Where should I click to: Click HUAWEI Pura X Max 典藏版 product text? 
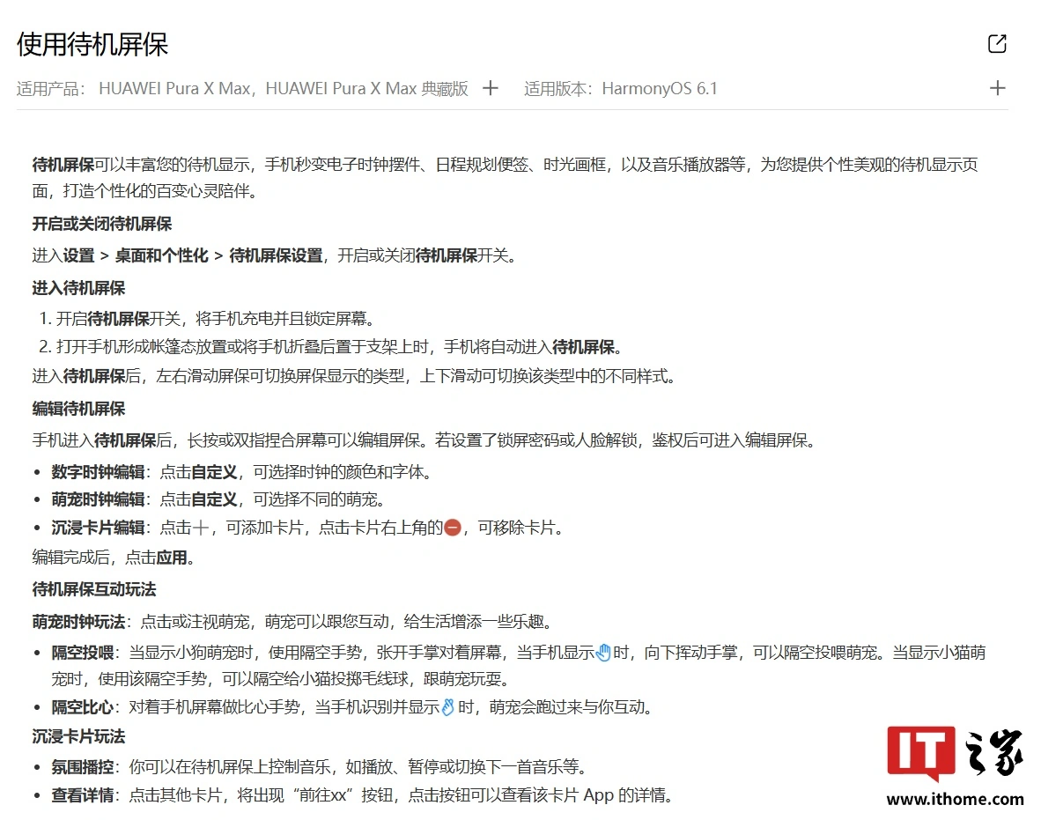click(x=367, y=88)
